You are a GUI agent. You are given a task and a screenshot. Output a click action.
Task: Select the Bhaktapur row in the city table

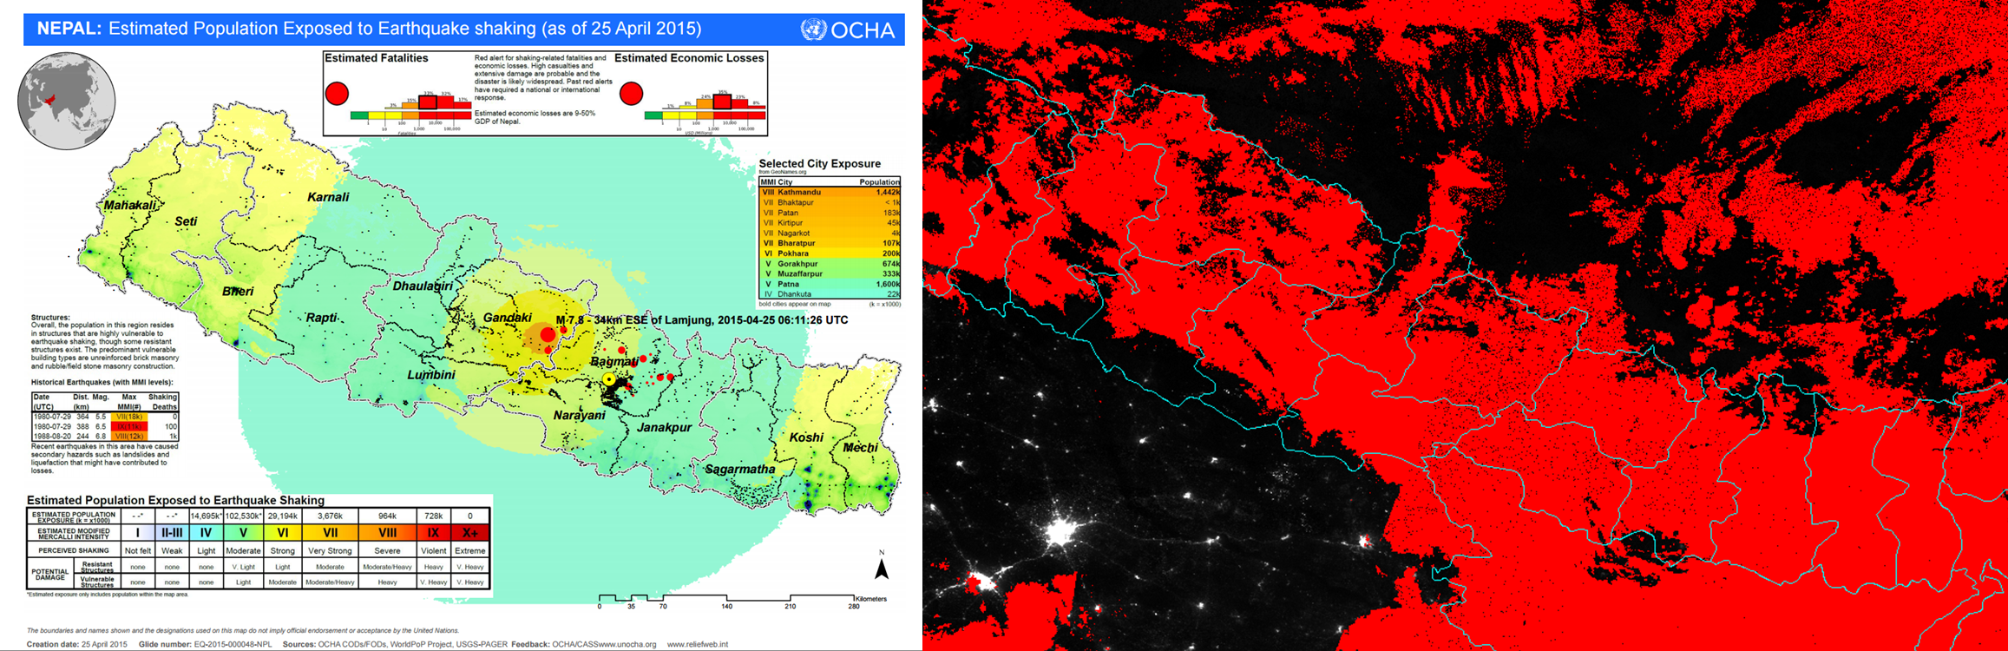click(x=830, y=202)
